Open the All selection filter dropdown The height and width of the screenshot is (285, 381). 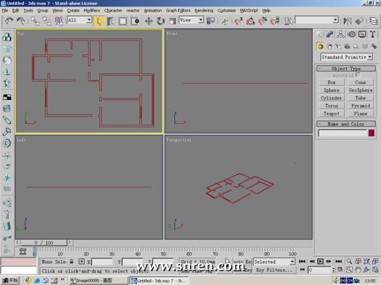89,20
